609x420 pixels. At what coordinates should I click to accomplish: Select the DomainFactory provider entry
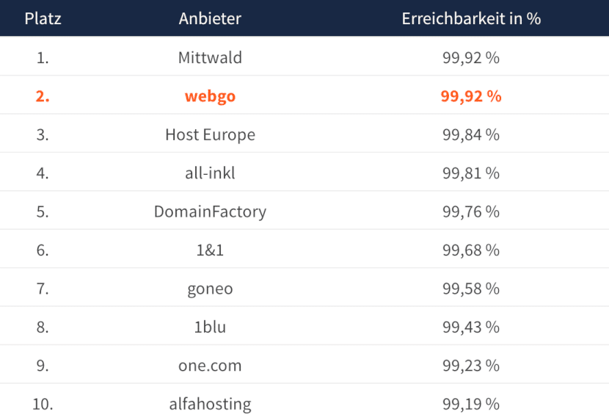pyautogui.click(x=210, y=211)
